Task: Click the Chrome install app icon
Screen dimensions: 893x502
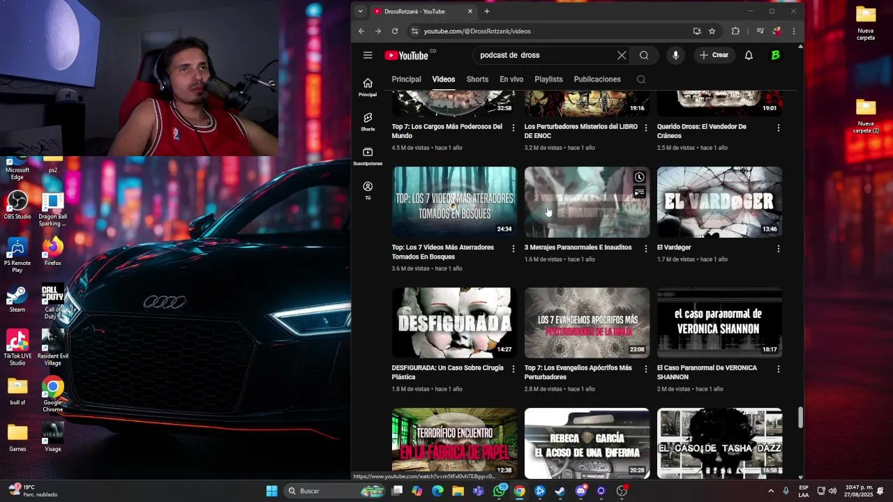Action: [x=696, y=31]
